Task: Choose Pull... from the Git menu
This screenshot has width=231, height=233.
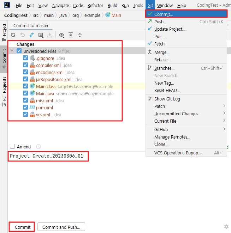Action: [x=186, y=37]
